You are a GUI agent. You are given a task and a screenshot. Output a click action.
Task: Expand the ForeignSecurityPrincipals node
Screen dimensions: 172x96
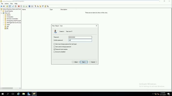[x=3, y=21]
